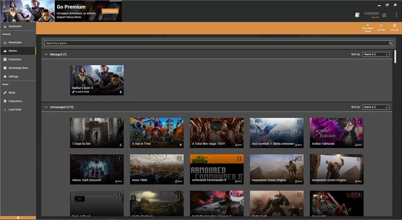Open the Action Taimanin card options menu
Viewport: 402px width, 220px height.
[359, 122]
